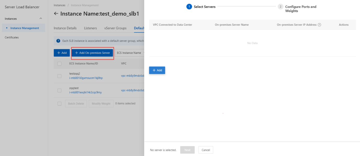Click the Actions column header
Screen dimensions: 360x156
pos(344,25)
